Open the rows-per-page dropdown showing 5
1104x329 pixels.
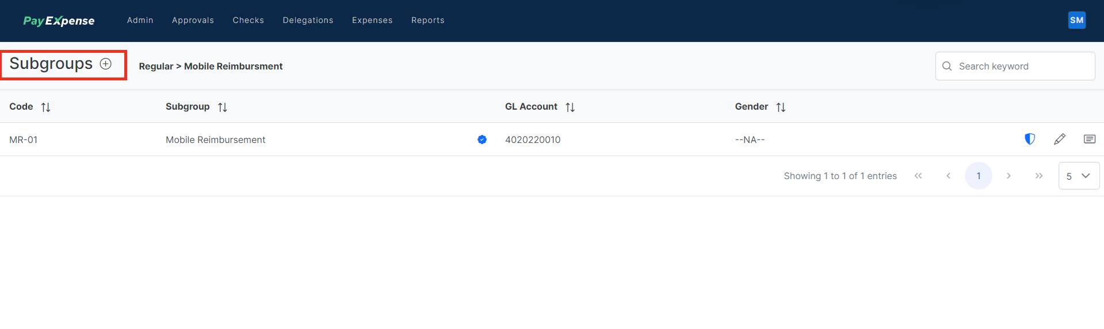tap(1079, 176)
